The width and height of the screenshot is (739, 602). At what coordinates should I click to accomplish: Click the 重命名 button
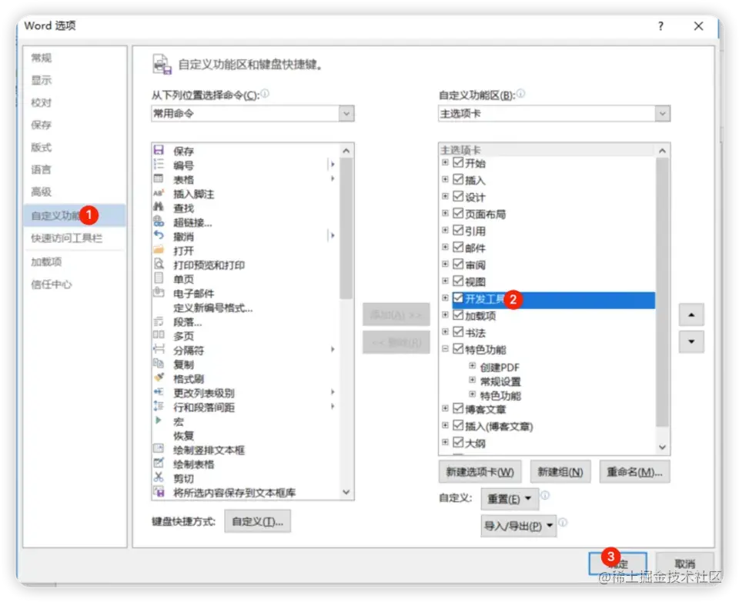click(634, 471)
